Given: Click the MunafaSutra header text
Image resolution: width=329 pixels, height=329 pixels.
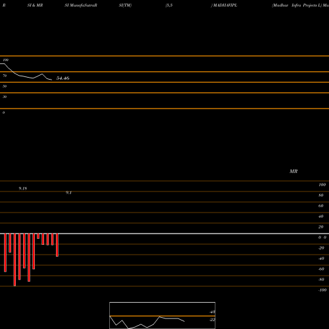Looking at the screenshot, I should (81, 5).
